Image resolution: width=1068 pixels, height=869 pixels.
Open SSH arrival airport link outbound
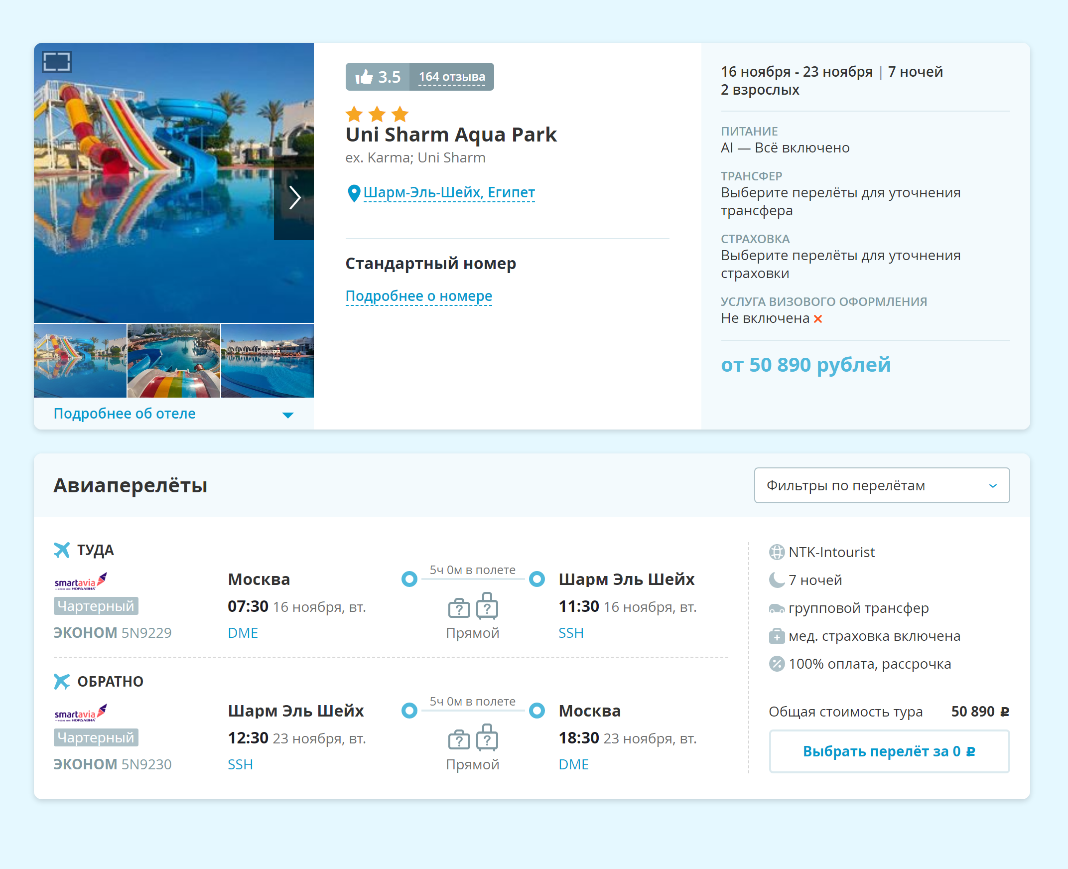(x=571, y=633)
